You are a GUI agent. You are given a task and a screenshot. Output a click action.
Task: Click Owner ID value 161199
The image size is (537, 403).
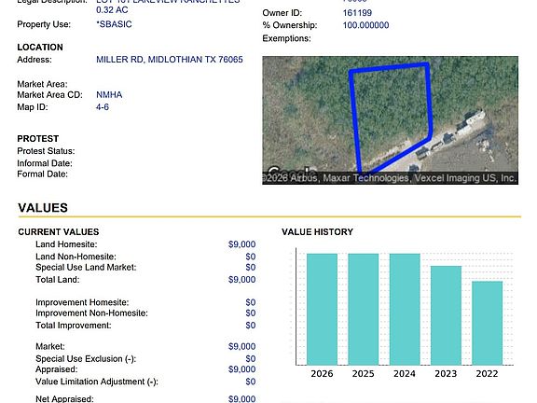357,13
